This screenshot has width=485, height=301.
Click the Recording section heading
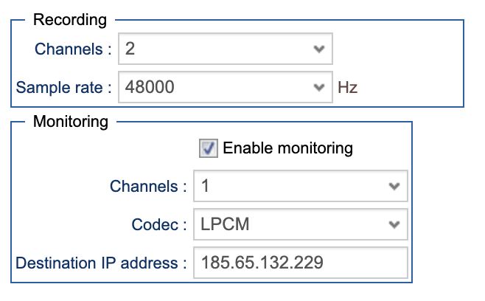70,20
